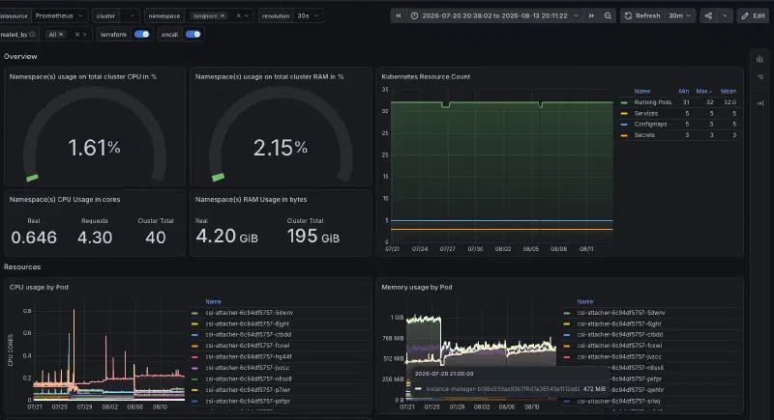Click the created_by info icon

click(x=33, y=35)
